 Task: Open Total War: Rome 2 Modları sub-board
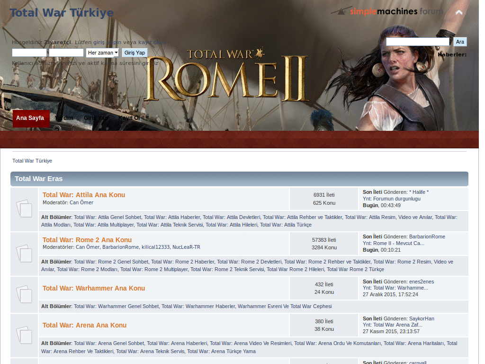(87, 269)
